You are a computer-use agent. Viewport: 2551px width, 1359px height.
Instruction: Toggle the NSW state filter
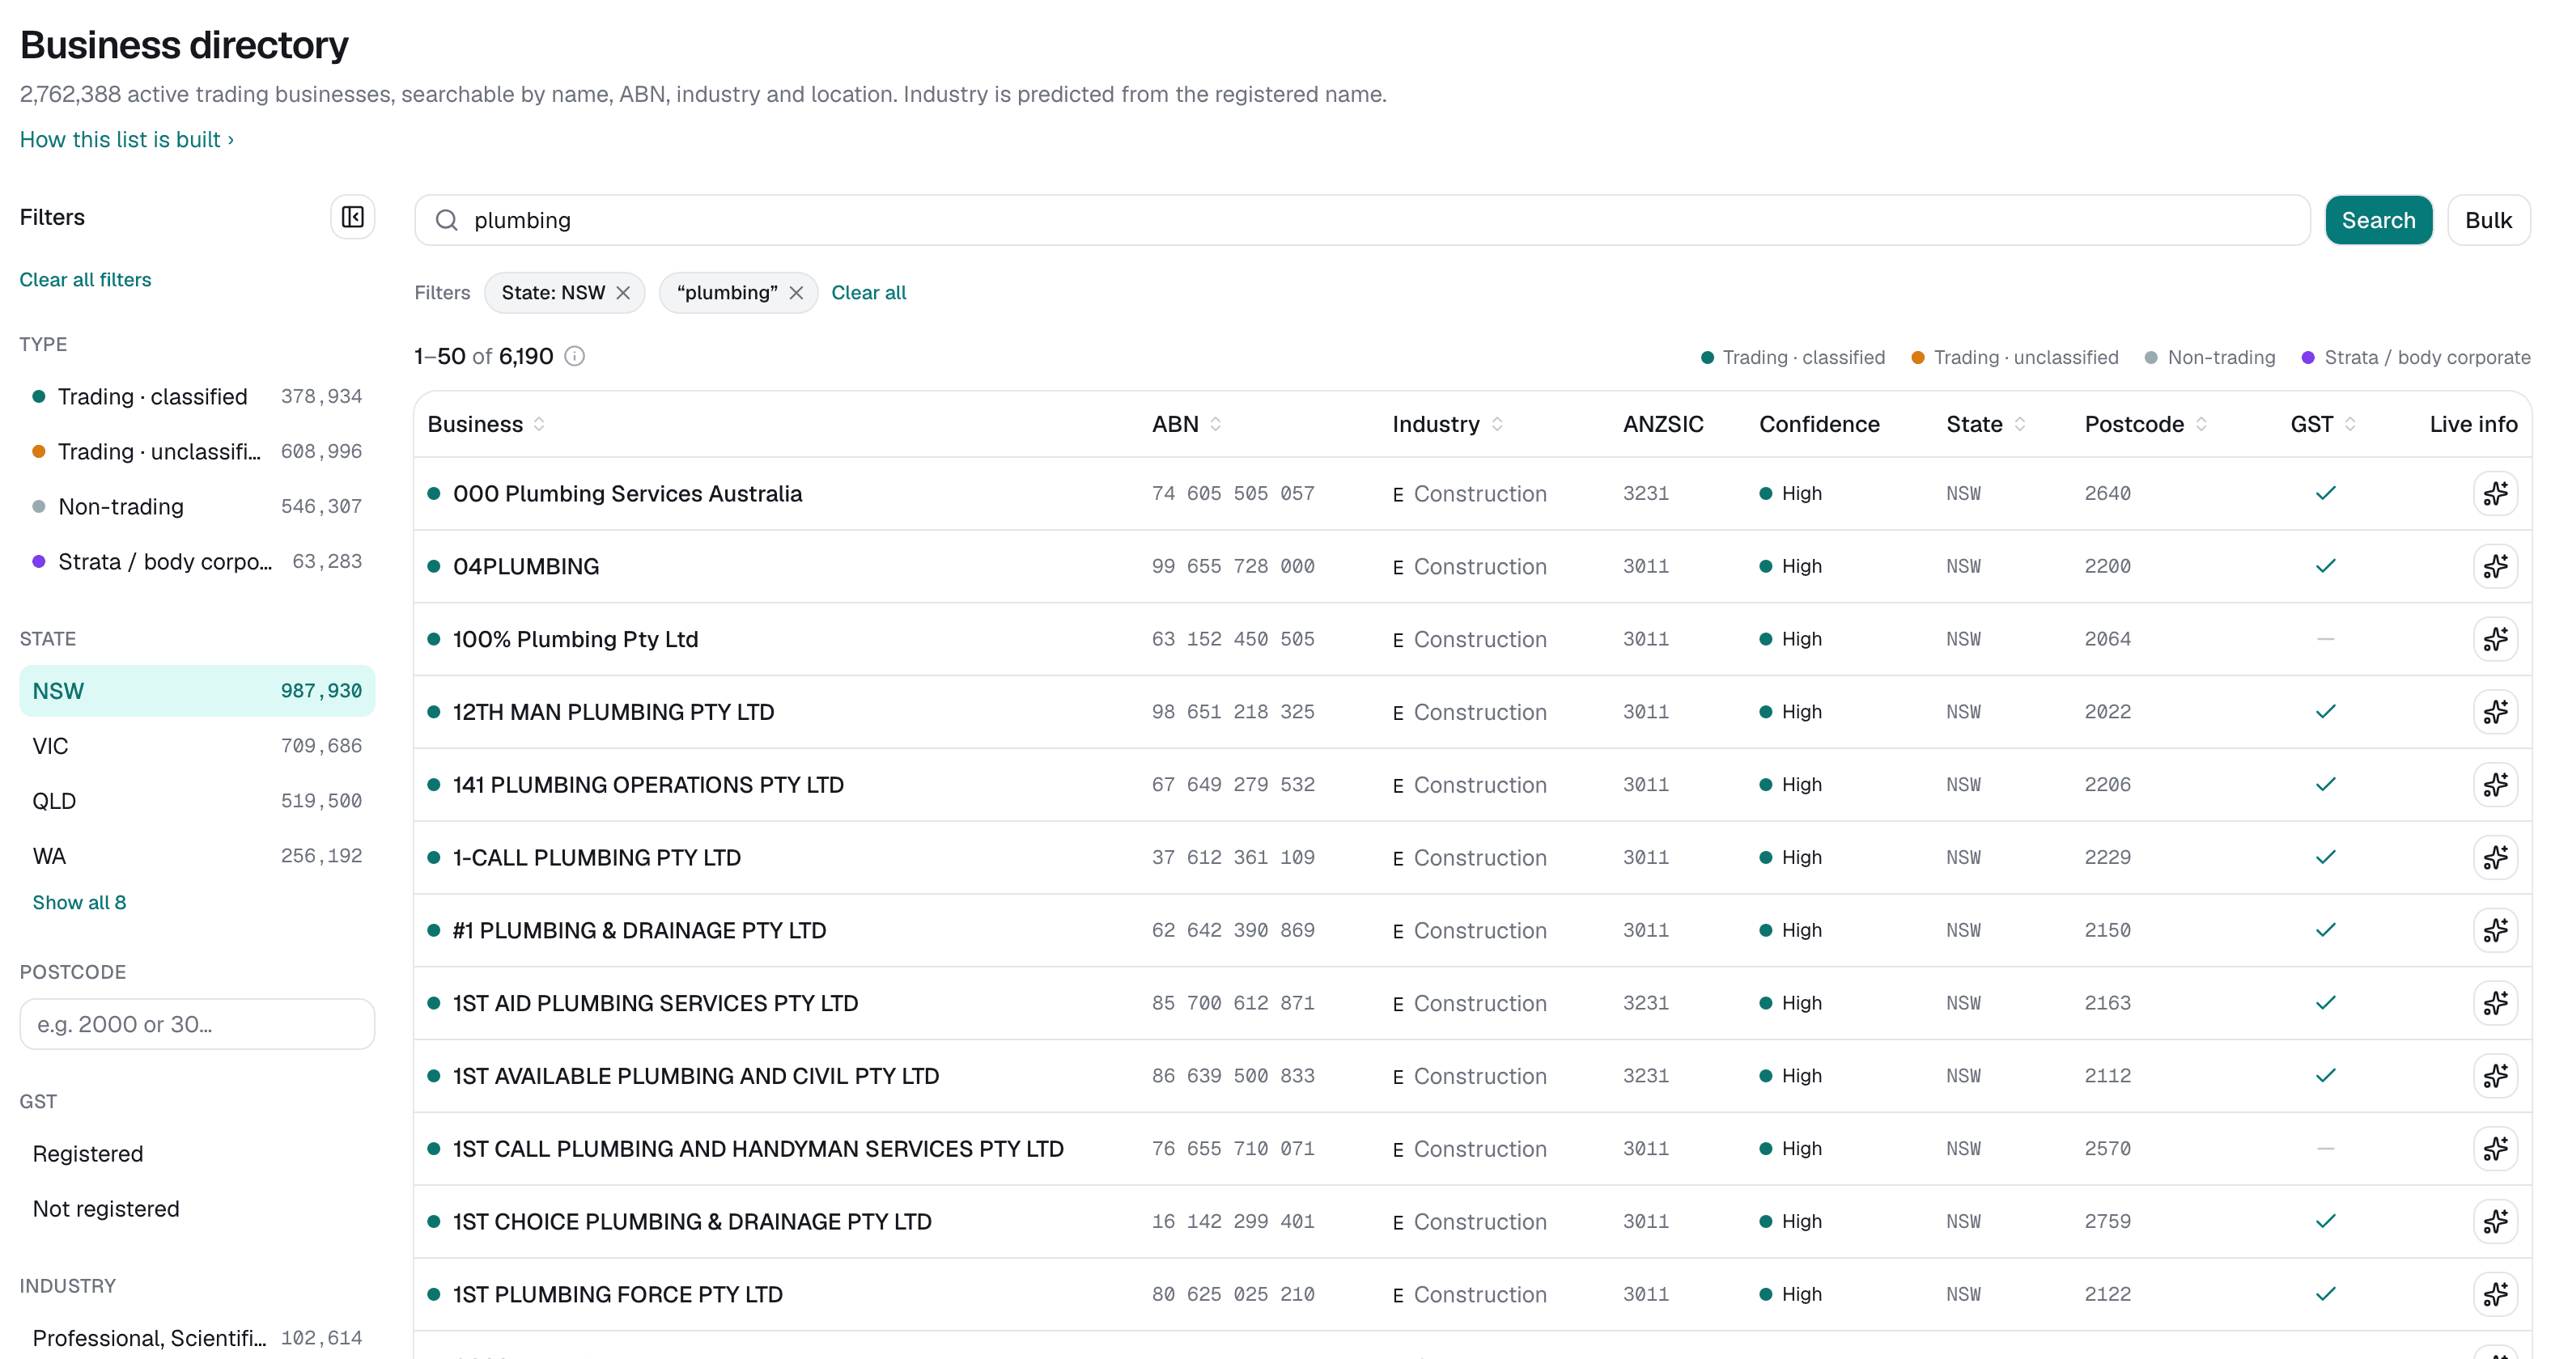coord(197,691)
